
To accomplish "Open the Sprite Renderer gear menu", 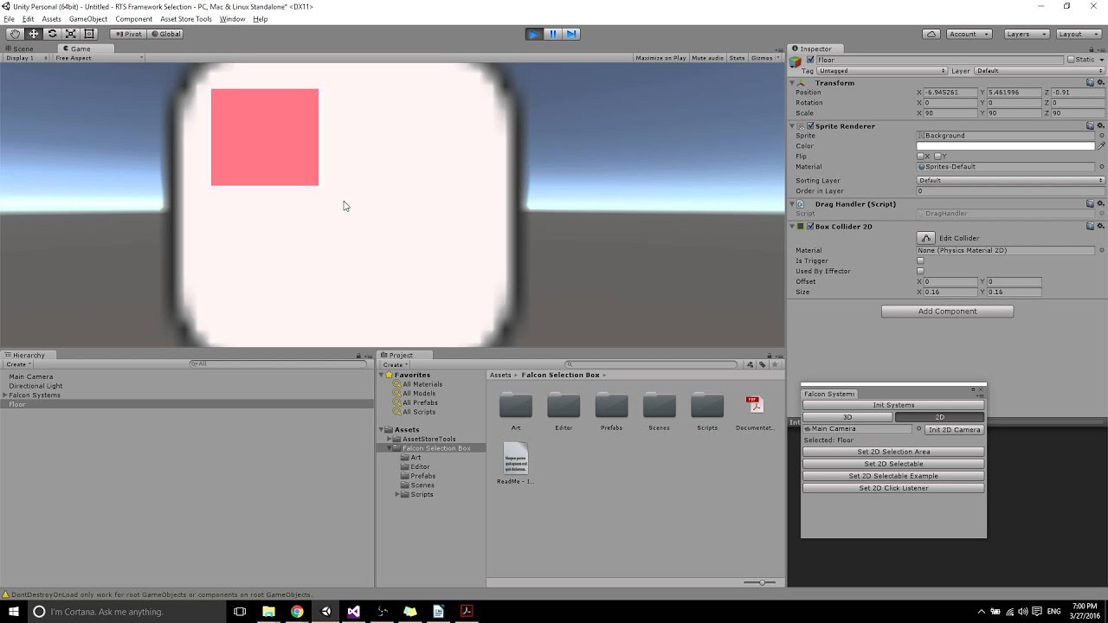I will [1100, 125].
